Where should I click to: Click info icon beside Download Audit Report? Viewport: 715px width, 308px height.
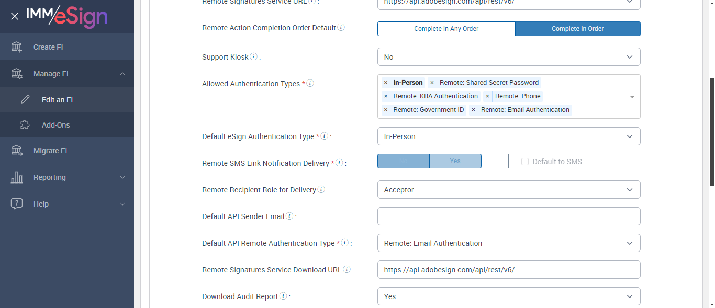[283, 296]
